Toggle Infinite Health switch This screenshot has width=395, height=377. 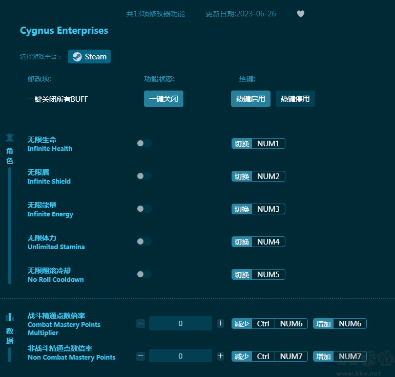pos(144,143)
